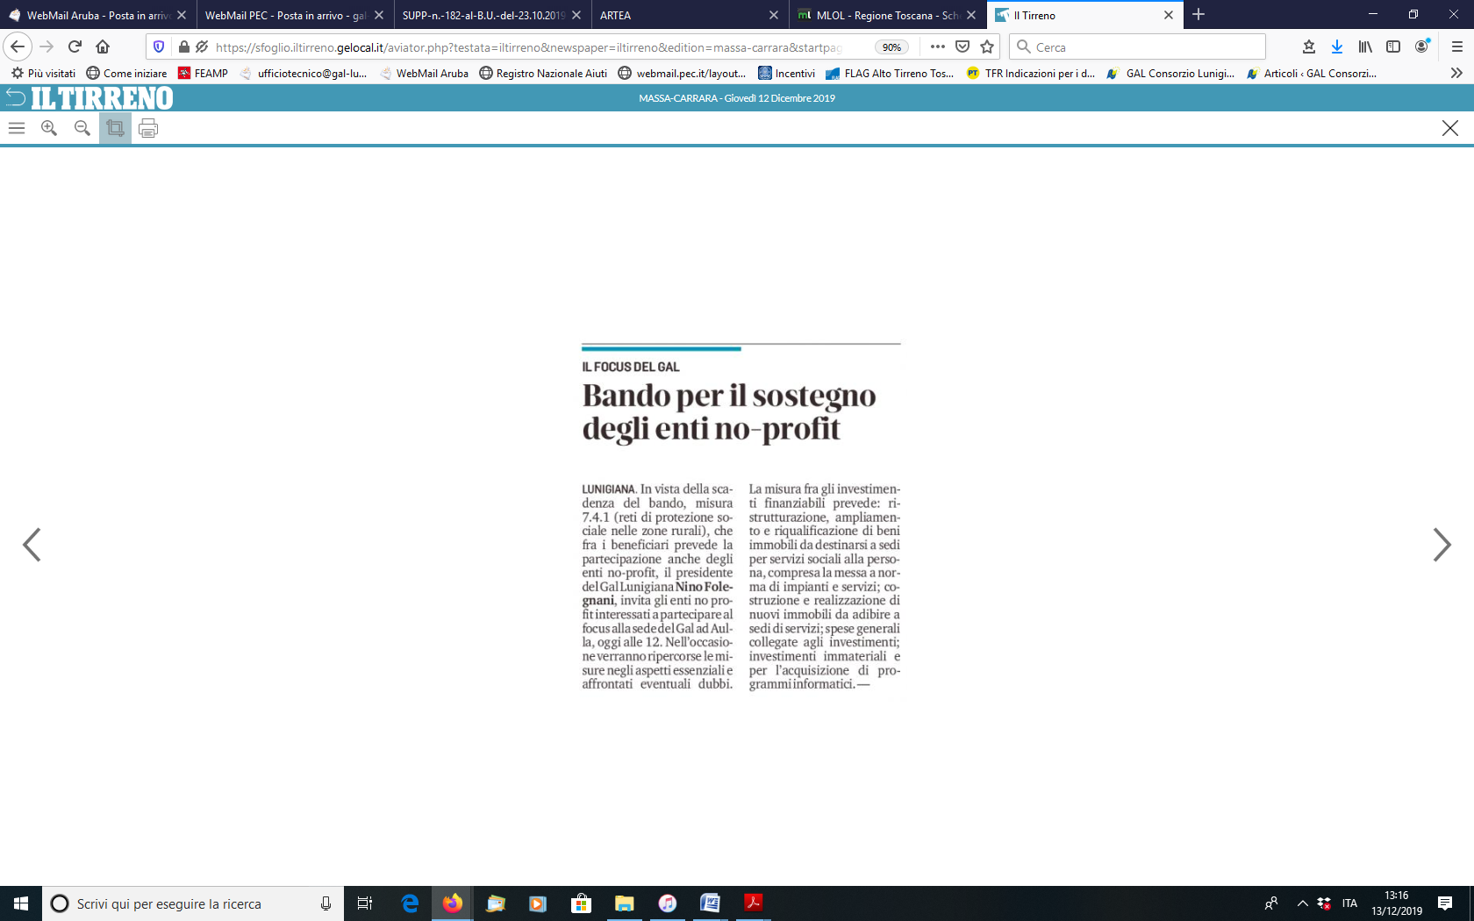Image resolution: width=1474 pixels, height=921 pixels.
Task: Open page actions three-dot menu
Action: point(938,46)
